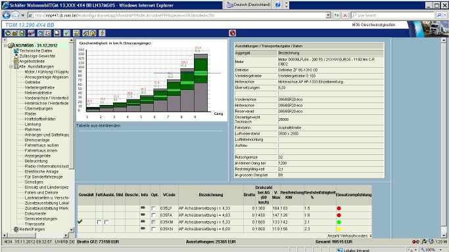
Task: Click the red stop icon in toolbar
Action: pos(233,33)
